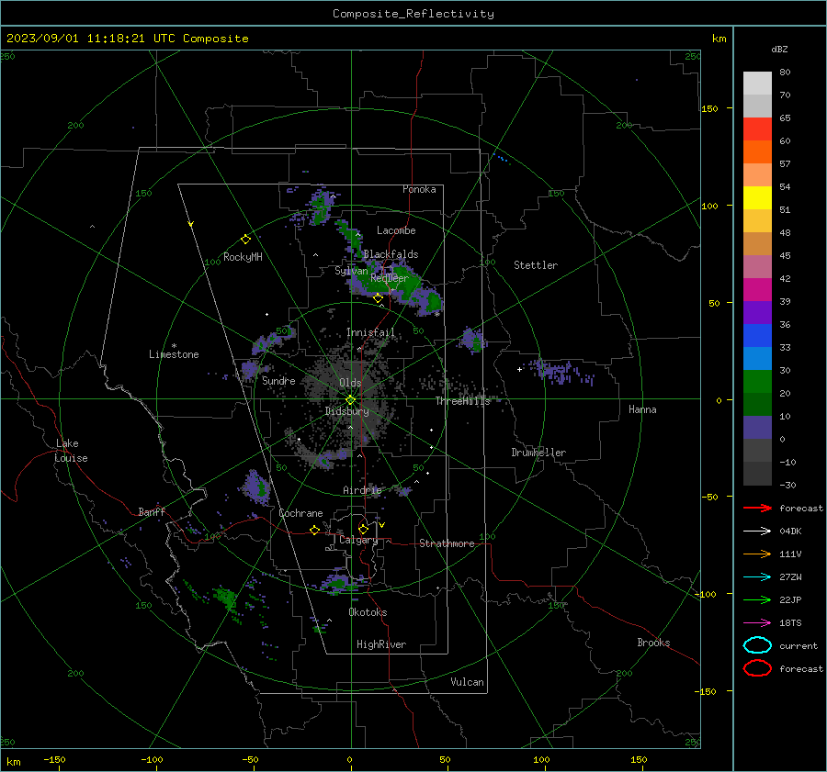Click the Olds city label
Image resolution: width=827 pixels, height=772 pixels.
click(x=350, y=382)
